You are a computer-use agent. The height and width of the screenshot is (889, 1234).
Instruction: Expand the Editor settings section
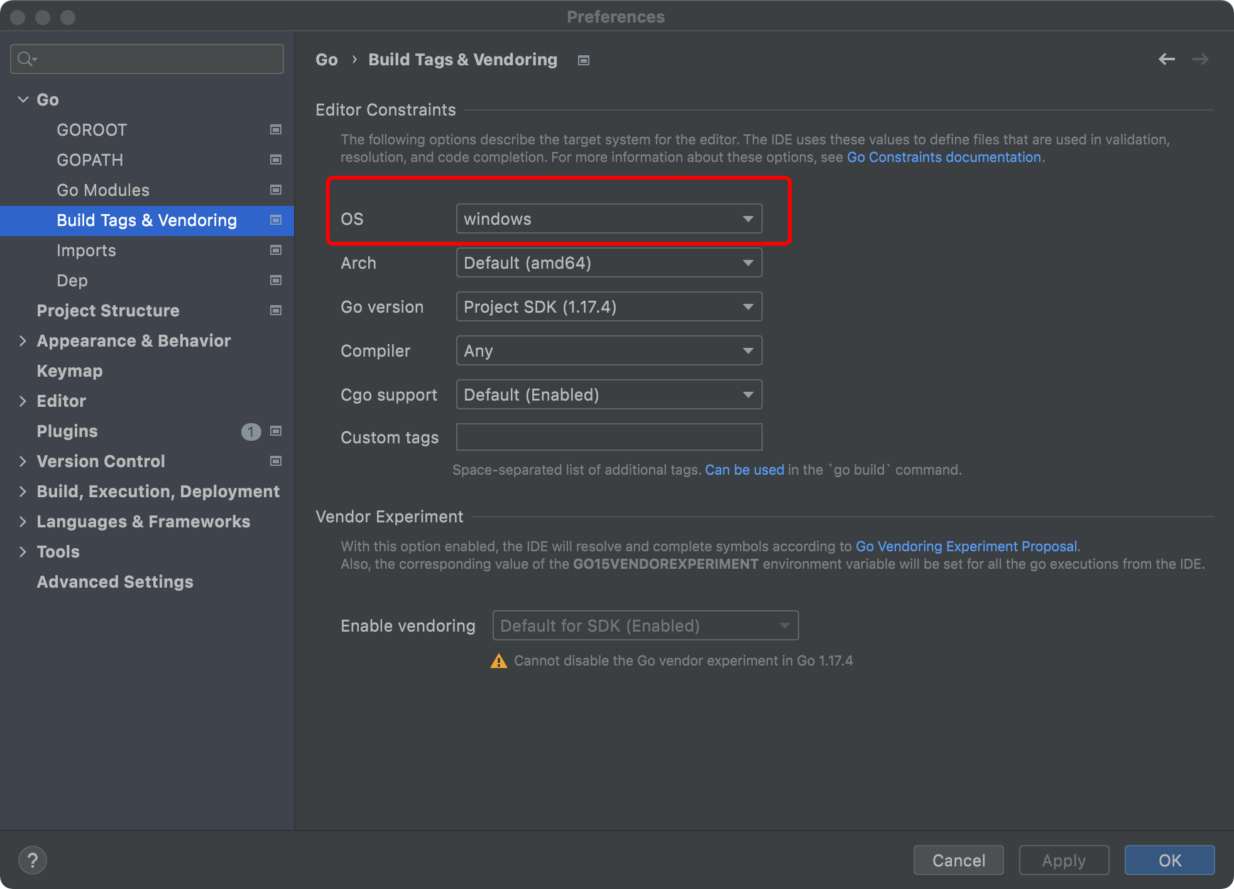coord(23,401)
